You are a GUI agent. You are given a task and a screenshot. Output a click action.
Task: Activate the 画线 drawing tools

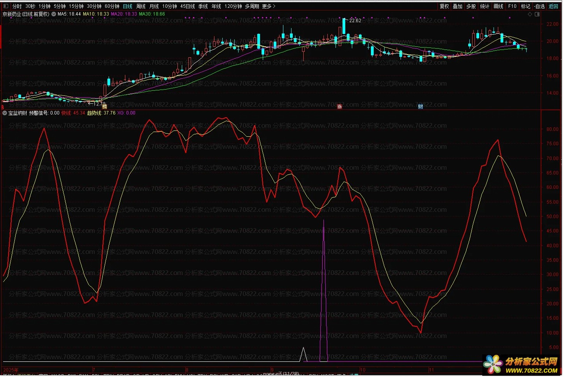(x=499, y=6)
